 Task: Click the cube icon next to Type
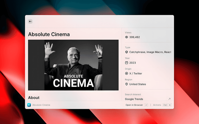(x=127, y=52)
